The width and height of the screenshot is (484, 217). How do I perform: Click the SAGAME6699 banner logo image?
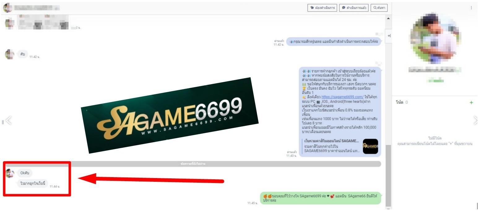click(170, 116)
